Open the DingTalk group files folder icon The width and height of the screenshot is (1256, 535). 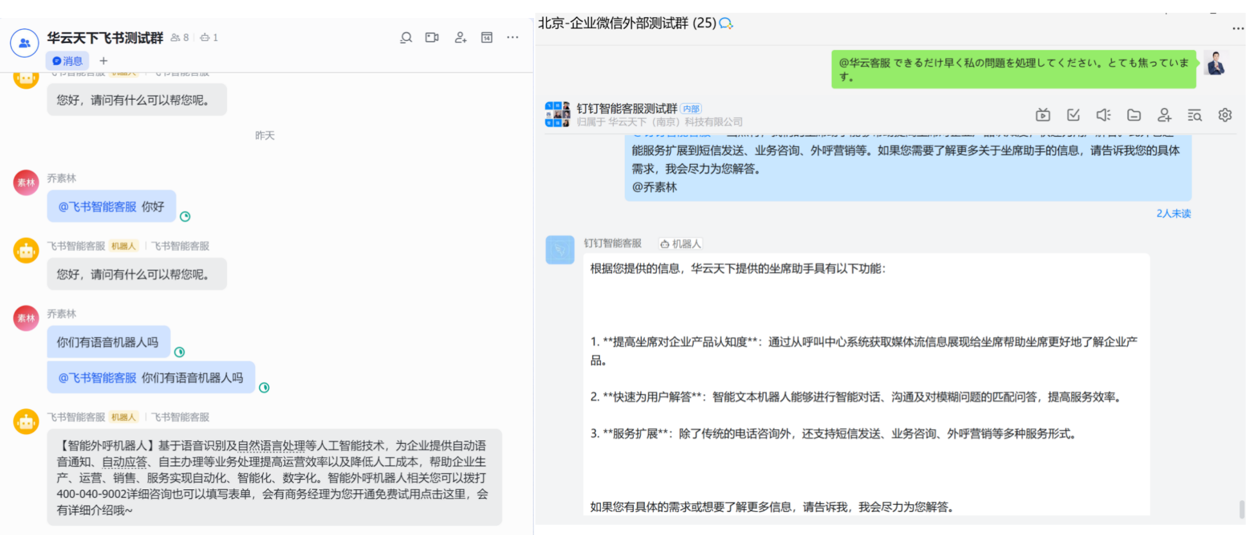click(1134, 115)
